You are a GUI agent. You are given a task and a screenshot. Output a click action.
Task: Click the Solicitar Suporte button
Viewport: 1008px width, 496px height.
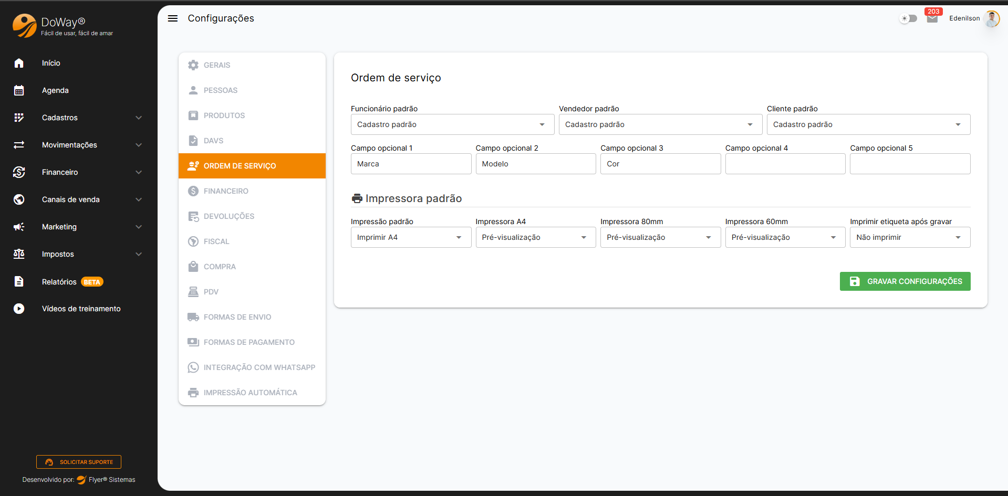point(79,462)
